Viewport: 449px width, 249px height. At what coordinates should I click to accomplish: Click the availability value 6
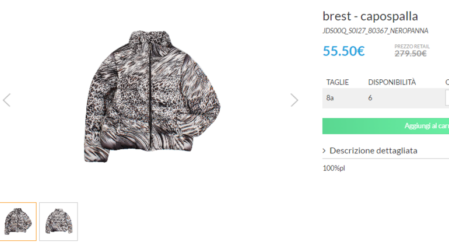tap(370, 97)
